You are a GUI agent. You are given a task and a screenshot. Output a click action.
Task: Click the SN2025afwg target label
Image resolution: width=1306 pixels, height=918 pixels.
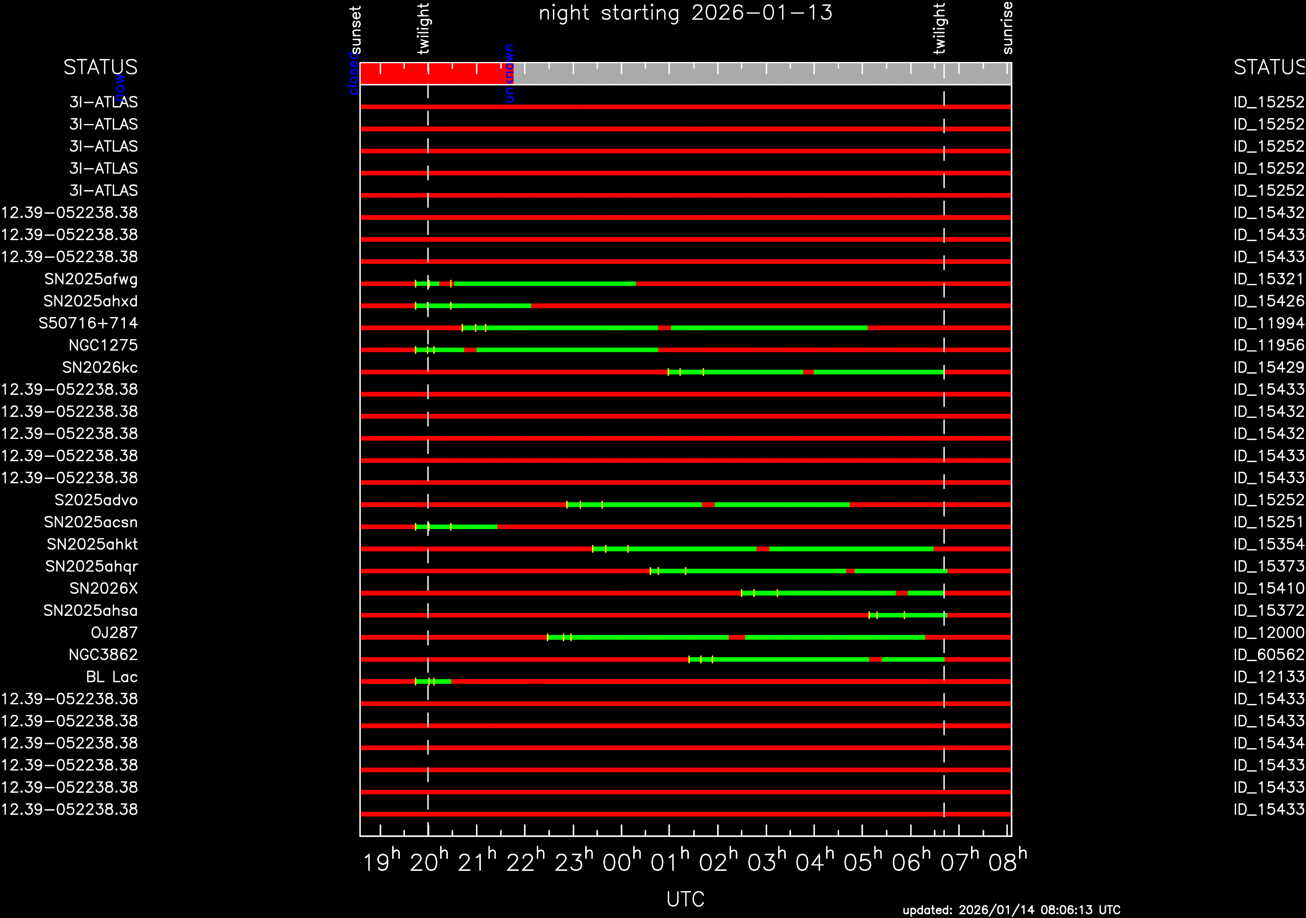(91, 279)
